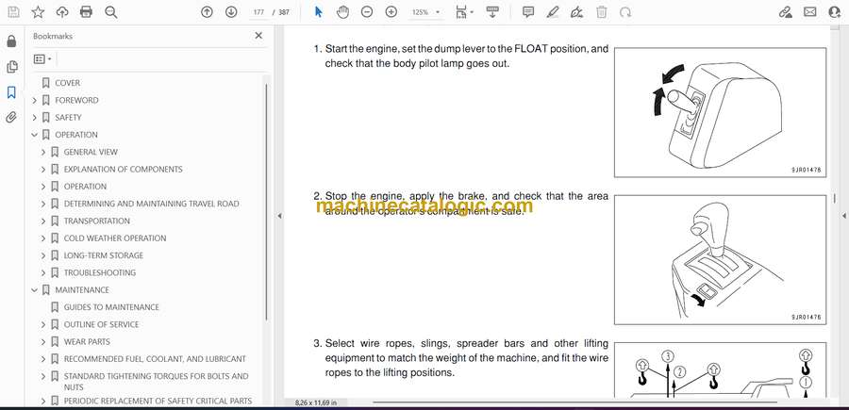Expand the right tools pane arrow
849x410 pixels.
click(843, 216)
